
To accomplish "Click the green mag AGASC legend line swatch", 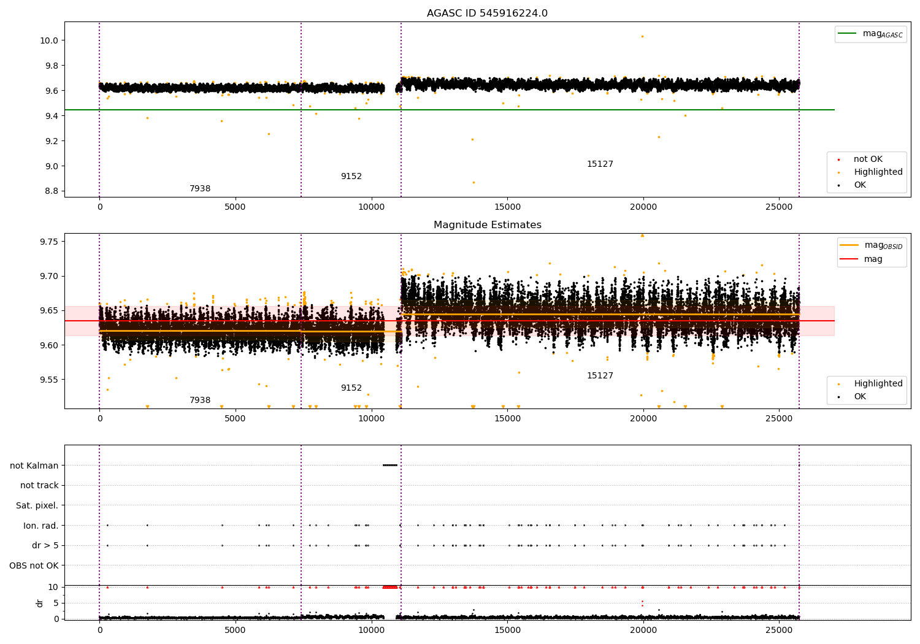I will 848,34.
